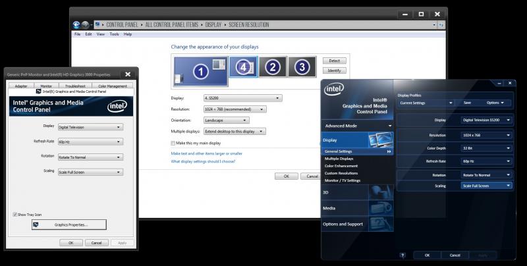Click Display breadcrumb in the address bar
The height and width of the screenshot is (266, 527).
(x=213, y=24)
